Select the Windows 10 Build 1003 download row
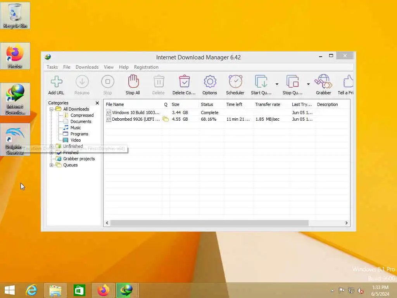This screenshot has height=298, width=397. pyautogui.click(x=227, y=113)
